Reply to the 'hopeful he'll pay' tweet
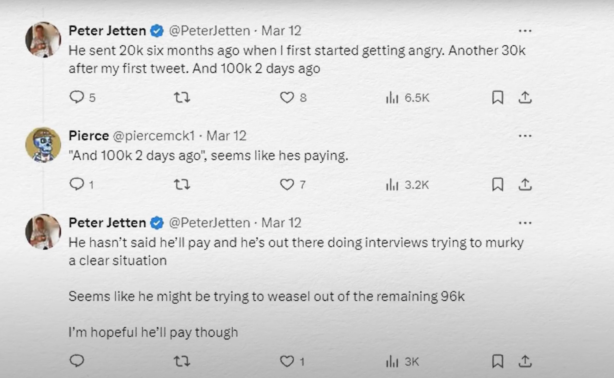This screenshot has width=614, height=378. [77, 361]
